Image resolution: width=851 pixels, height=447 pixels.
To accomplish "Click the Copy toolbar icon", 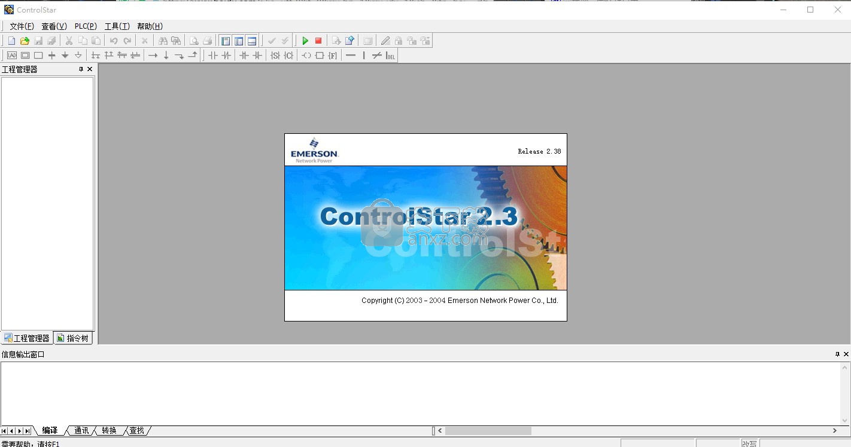I will [x=83, y=41].
